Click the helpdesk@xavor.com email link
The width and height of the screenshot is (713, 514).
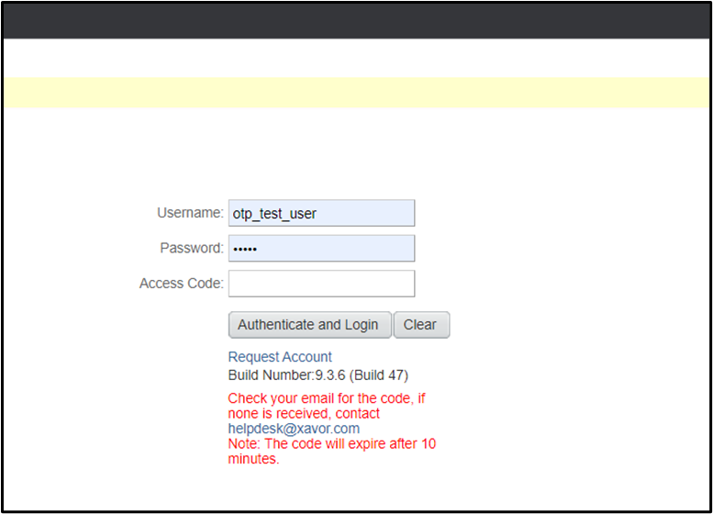point(294,429)
